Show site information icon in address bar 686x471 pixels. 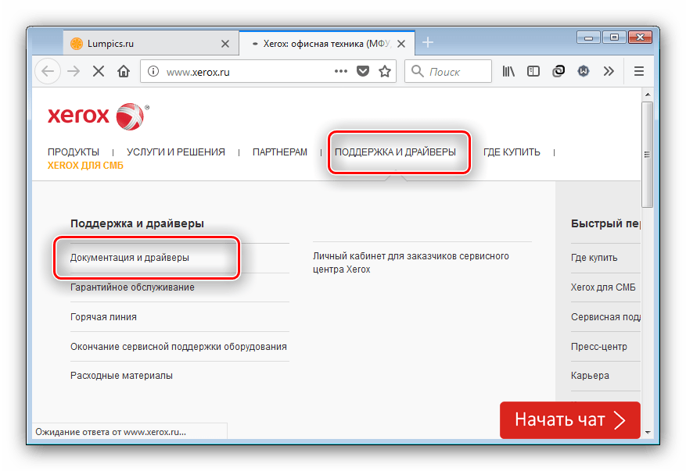pyautogui.click(x=153, y=72)
